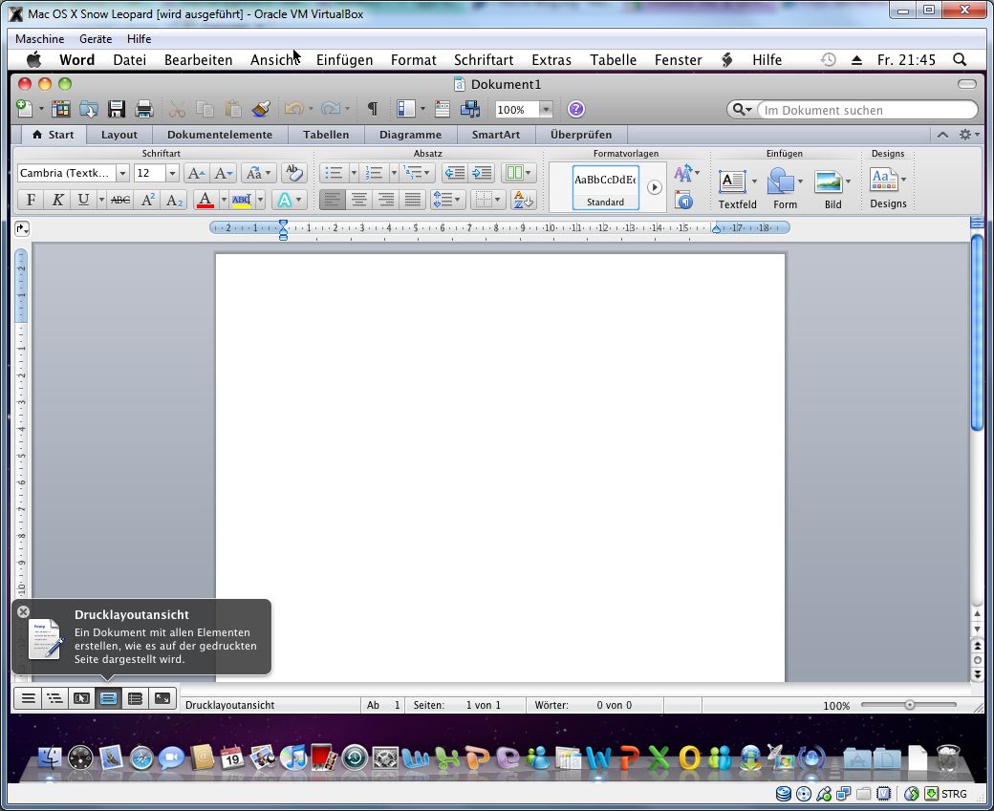994x811 pixels.
Task: Open the numbered list dropdown arrow
Action: pyautogui.click(x=394, y=173)
